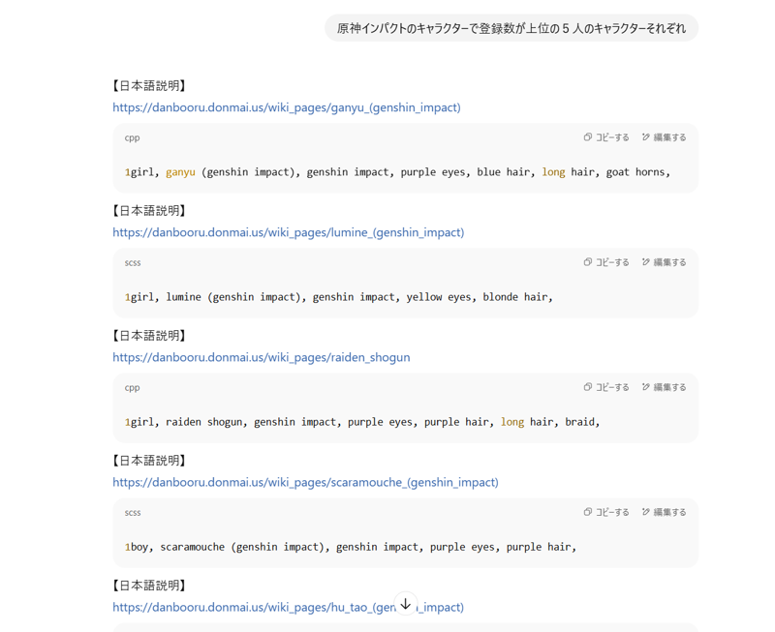Click the ganyu prompt code text

(x=397, y=172)
